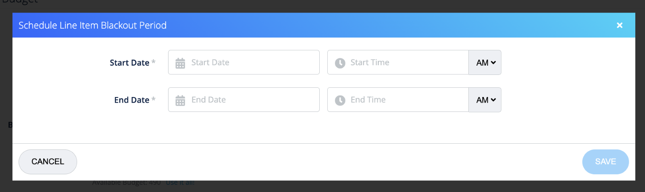Click the Start Date field label
Image resolution: width=645 pixels, height=192 pixels.
129,63
